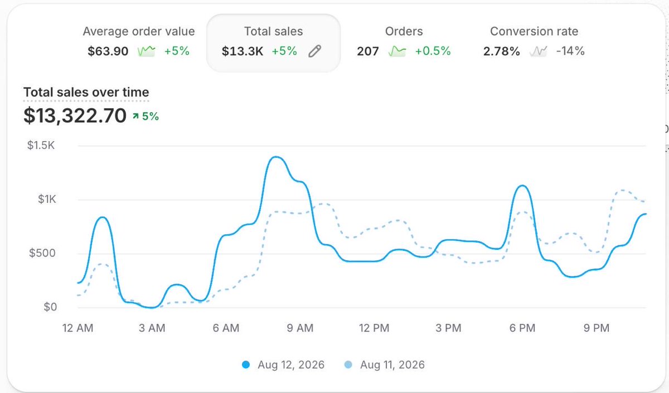Screen dimensions: 669x393
Task: Click the solid line's 6 PM sales peak
Action: 522,186
